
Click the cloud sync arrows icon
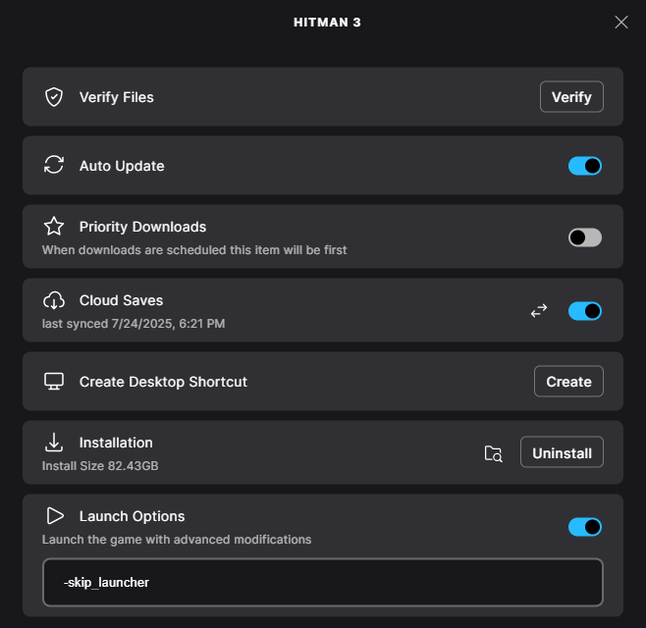(x=538, y=311)
